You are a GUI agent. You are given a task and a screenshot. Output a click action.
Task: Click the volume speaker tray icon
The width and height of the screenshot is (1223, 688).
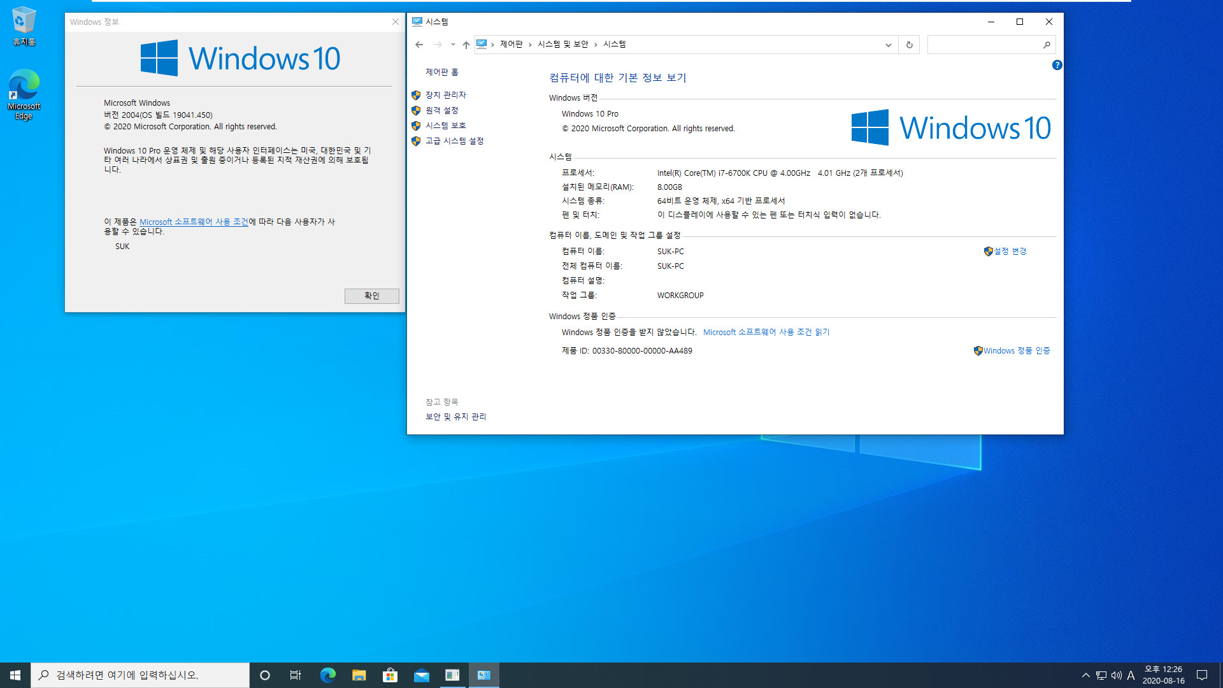click(1116, 675)
